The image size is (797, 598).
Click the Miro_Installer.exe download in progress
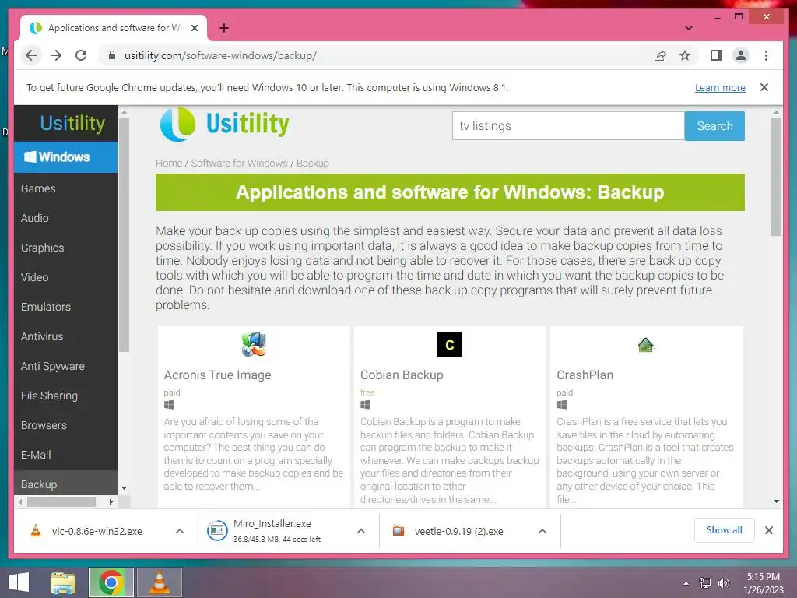click(272, 531)
